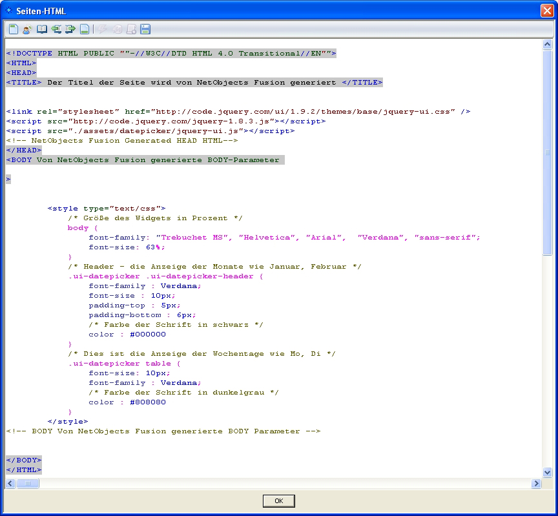Click the page-with-green-header toolbar icon

click(x=13, y=29)
